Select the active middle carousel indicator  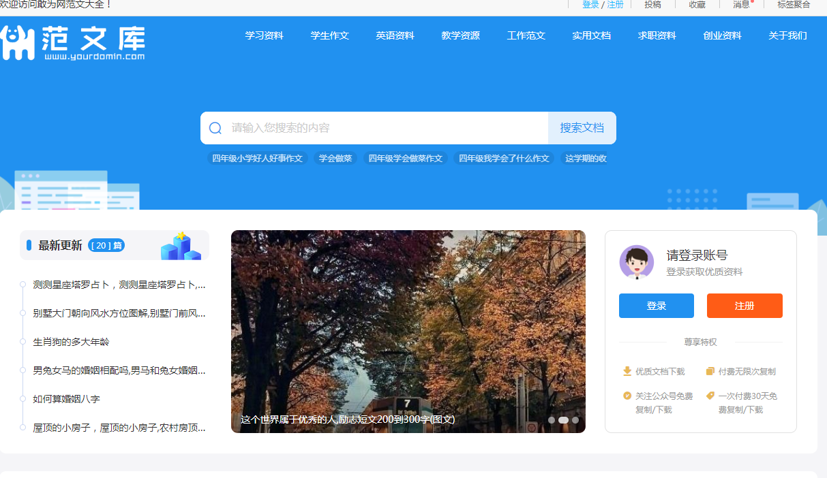point(563,420)
